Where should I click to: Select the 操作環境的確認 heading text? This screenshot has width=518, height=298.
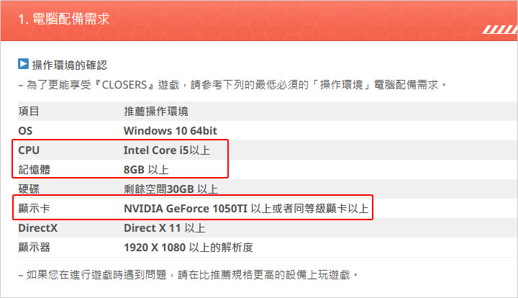click(69, 65)
